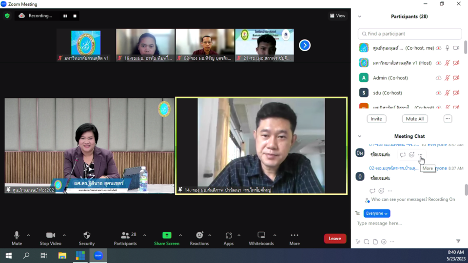Open Whiteboards

(x=261, y=238)
